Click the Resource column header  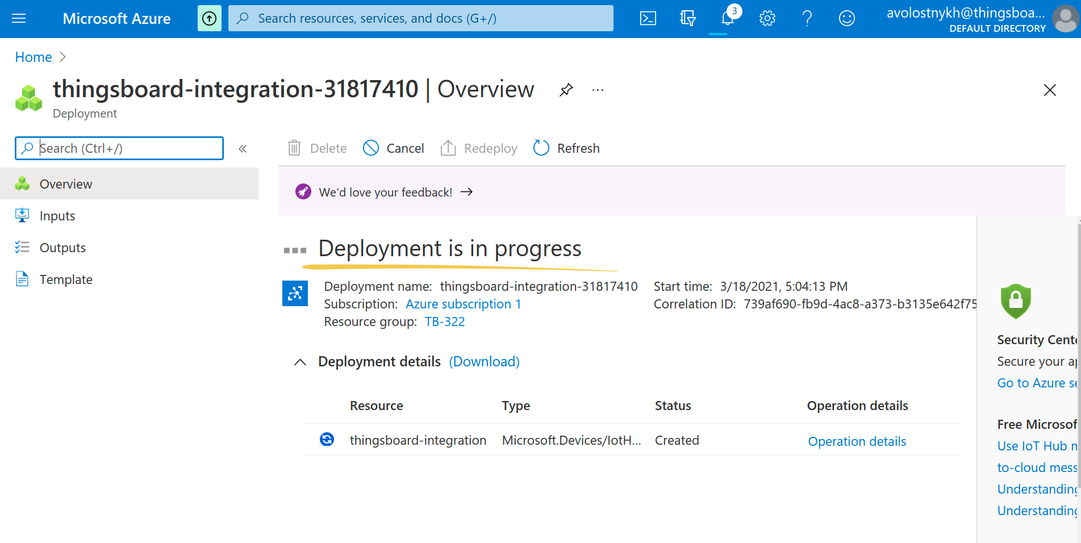[377, 406]
